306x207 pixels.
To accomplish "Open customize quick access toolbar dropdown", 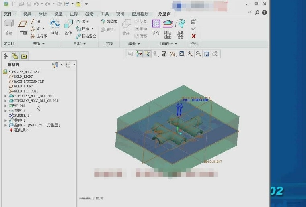I will [x=86, y=4].
